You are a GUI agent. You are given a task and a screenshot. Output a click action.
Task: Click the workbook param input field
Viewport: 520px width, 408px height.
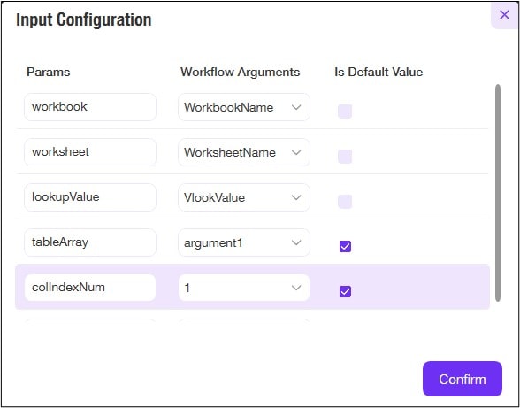coord(90,107)
